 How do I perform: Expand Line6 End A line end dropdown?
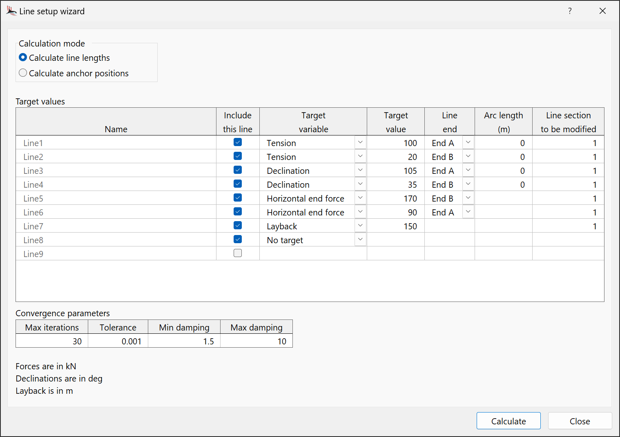coord(468,212)
